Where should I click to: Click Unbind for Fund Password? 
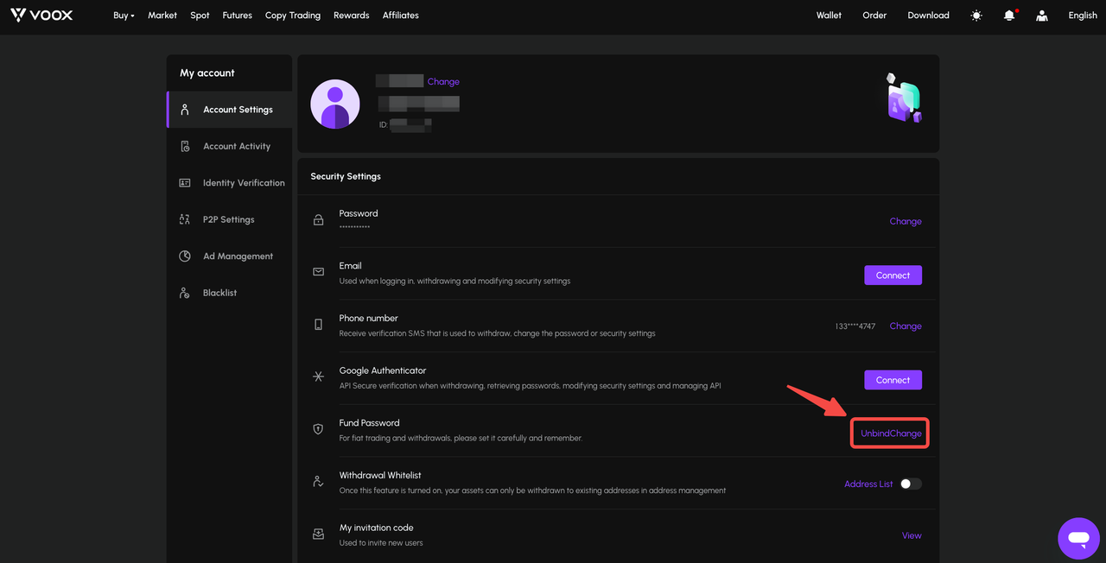click(875, 433)
